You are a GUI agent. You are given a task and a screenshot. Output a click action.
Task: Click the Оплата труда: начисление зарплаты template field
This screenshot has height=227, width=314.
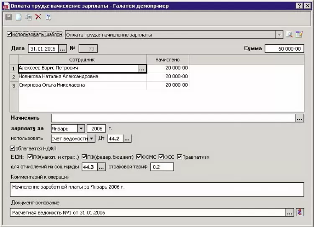(170, 35)
